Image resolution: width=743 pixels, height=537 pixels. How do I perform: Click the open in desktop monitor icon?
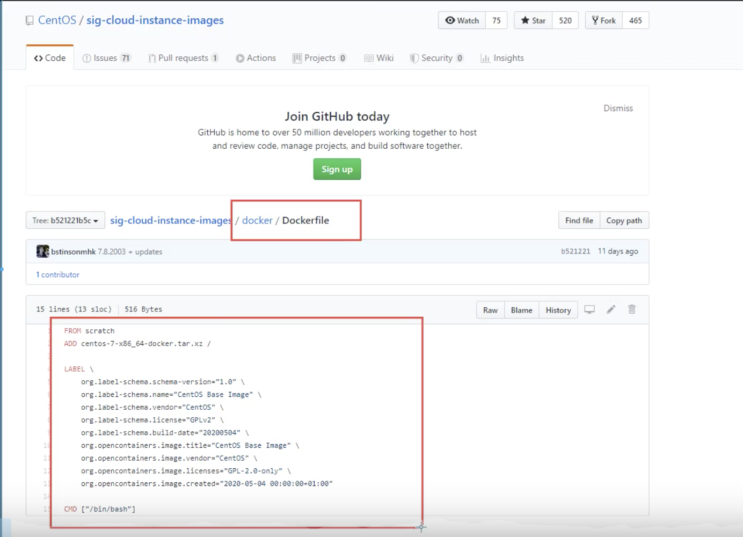[589, 309]
